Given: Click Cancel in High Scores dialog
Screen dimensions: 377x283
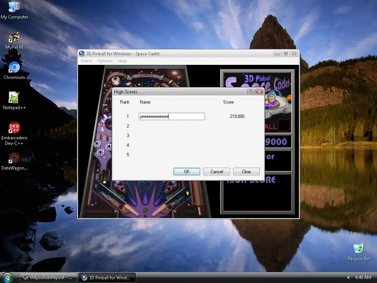Looking at the screenshot, I should tap(216, 172).
